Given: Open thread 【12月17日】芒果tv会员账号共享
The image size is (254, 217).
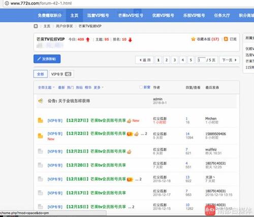Looking at the screenshot, I should (96, 193).
